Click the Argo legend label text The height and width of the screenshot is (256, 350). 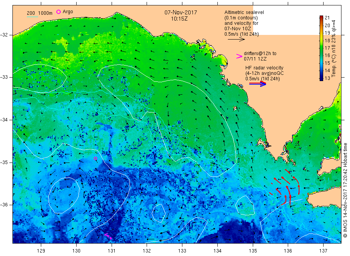point(68,12)
